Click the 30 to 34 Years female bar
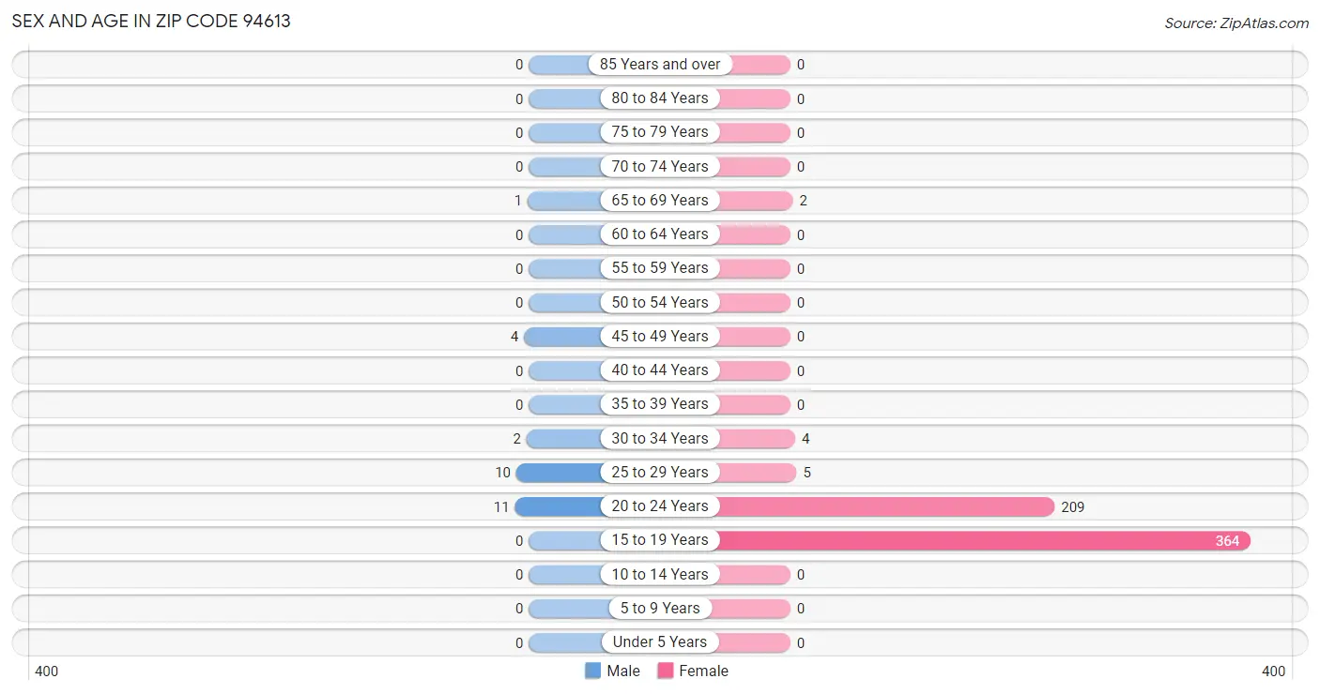Image resolution: width=1320 pixels, height=694 pixels. [757, 439]
